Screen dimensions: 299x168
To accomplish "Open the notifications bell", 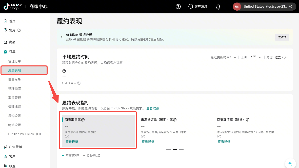I will (x=218, y=7).
